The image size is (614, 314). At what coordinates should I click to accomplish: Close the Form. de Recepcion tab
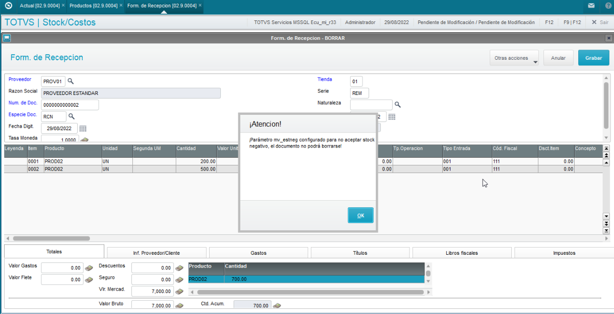coord(200,5)
